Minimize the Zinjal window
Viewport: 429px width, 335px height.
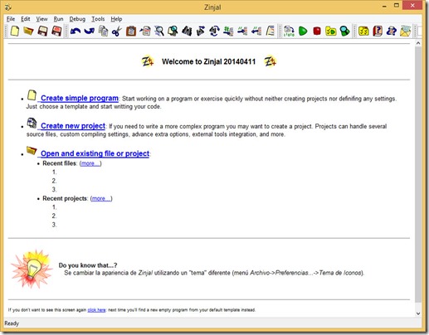pyautogui.click(x=384, y=6)
